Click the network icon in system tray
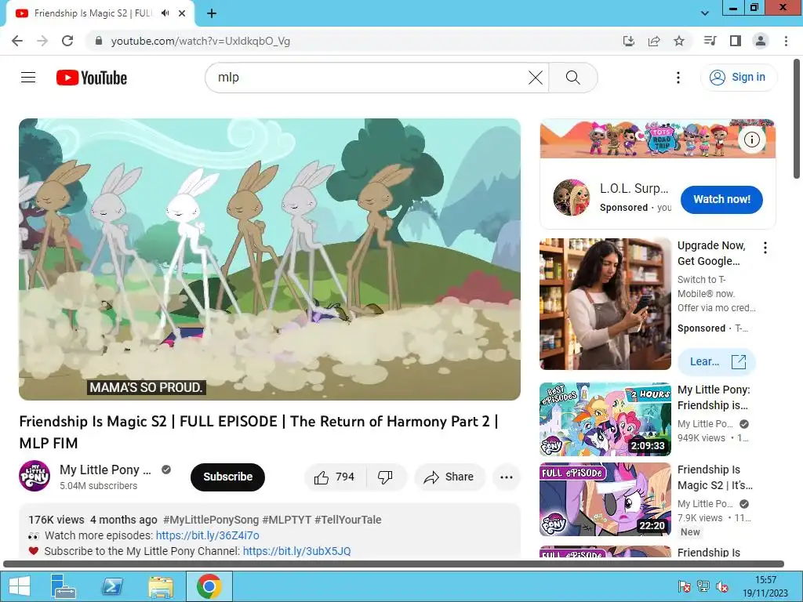The height and width of the screenshot is (602, 803). [x=703, y=586]
